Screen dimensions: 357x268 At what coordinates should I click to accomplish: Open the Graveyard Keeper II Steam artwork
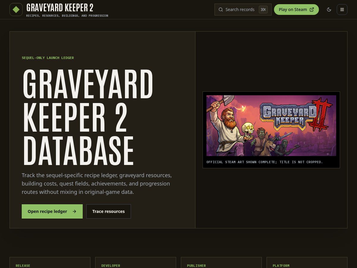tap(271, 126)
